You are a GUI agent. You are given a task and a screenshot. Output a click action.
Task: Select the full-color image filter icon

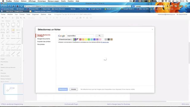pyautogui.click(x=75, y=39)
